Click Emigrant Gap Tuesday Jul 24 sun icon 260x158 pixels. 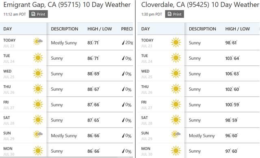click(38, 58)
